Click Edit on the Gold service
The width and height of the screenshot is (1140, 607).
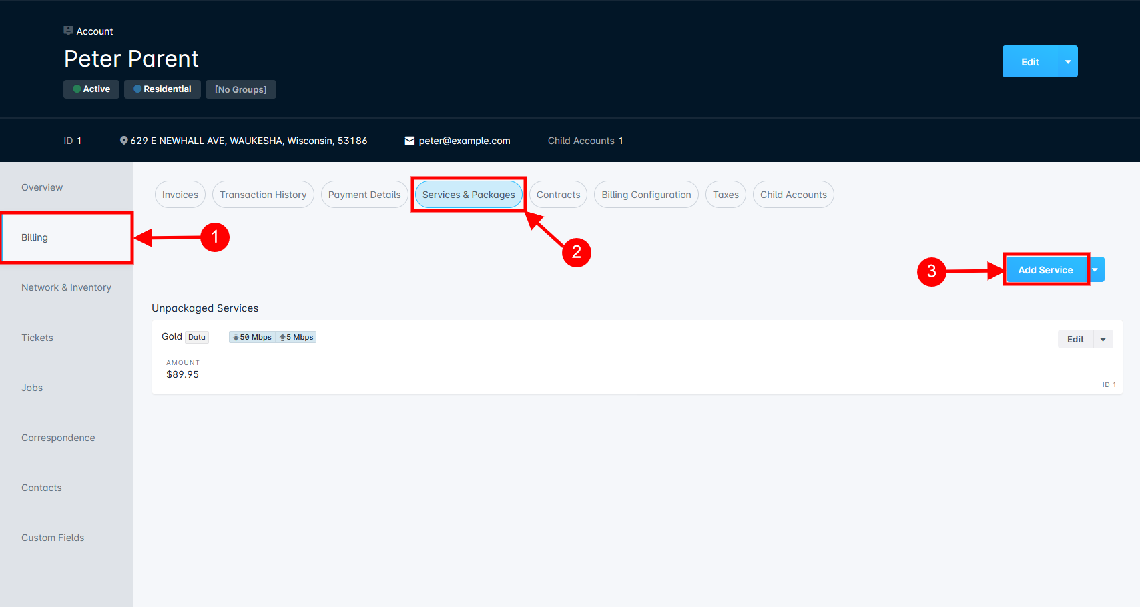1075,339
